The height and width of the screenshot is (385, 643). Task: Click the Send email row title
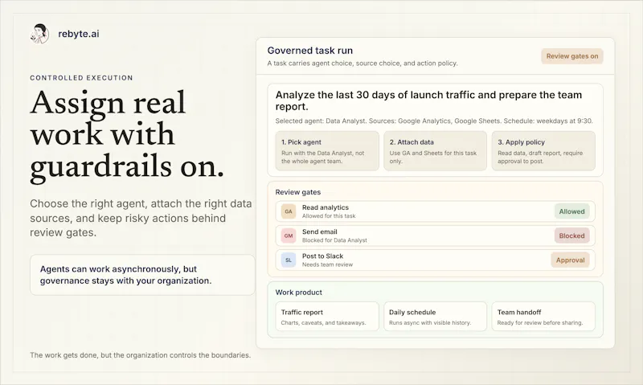(319, 231)
